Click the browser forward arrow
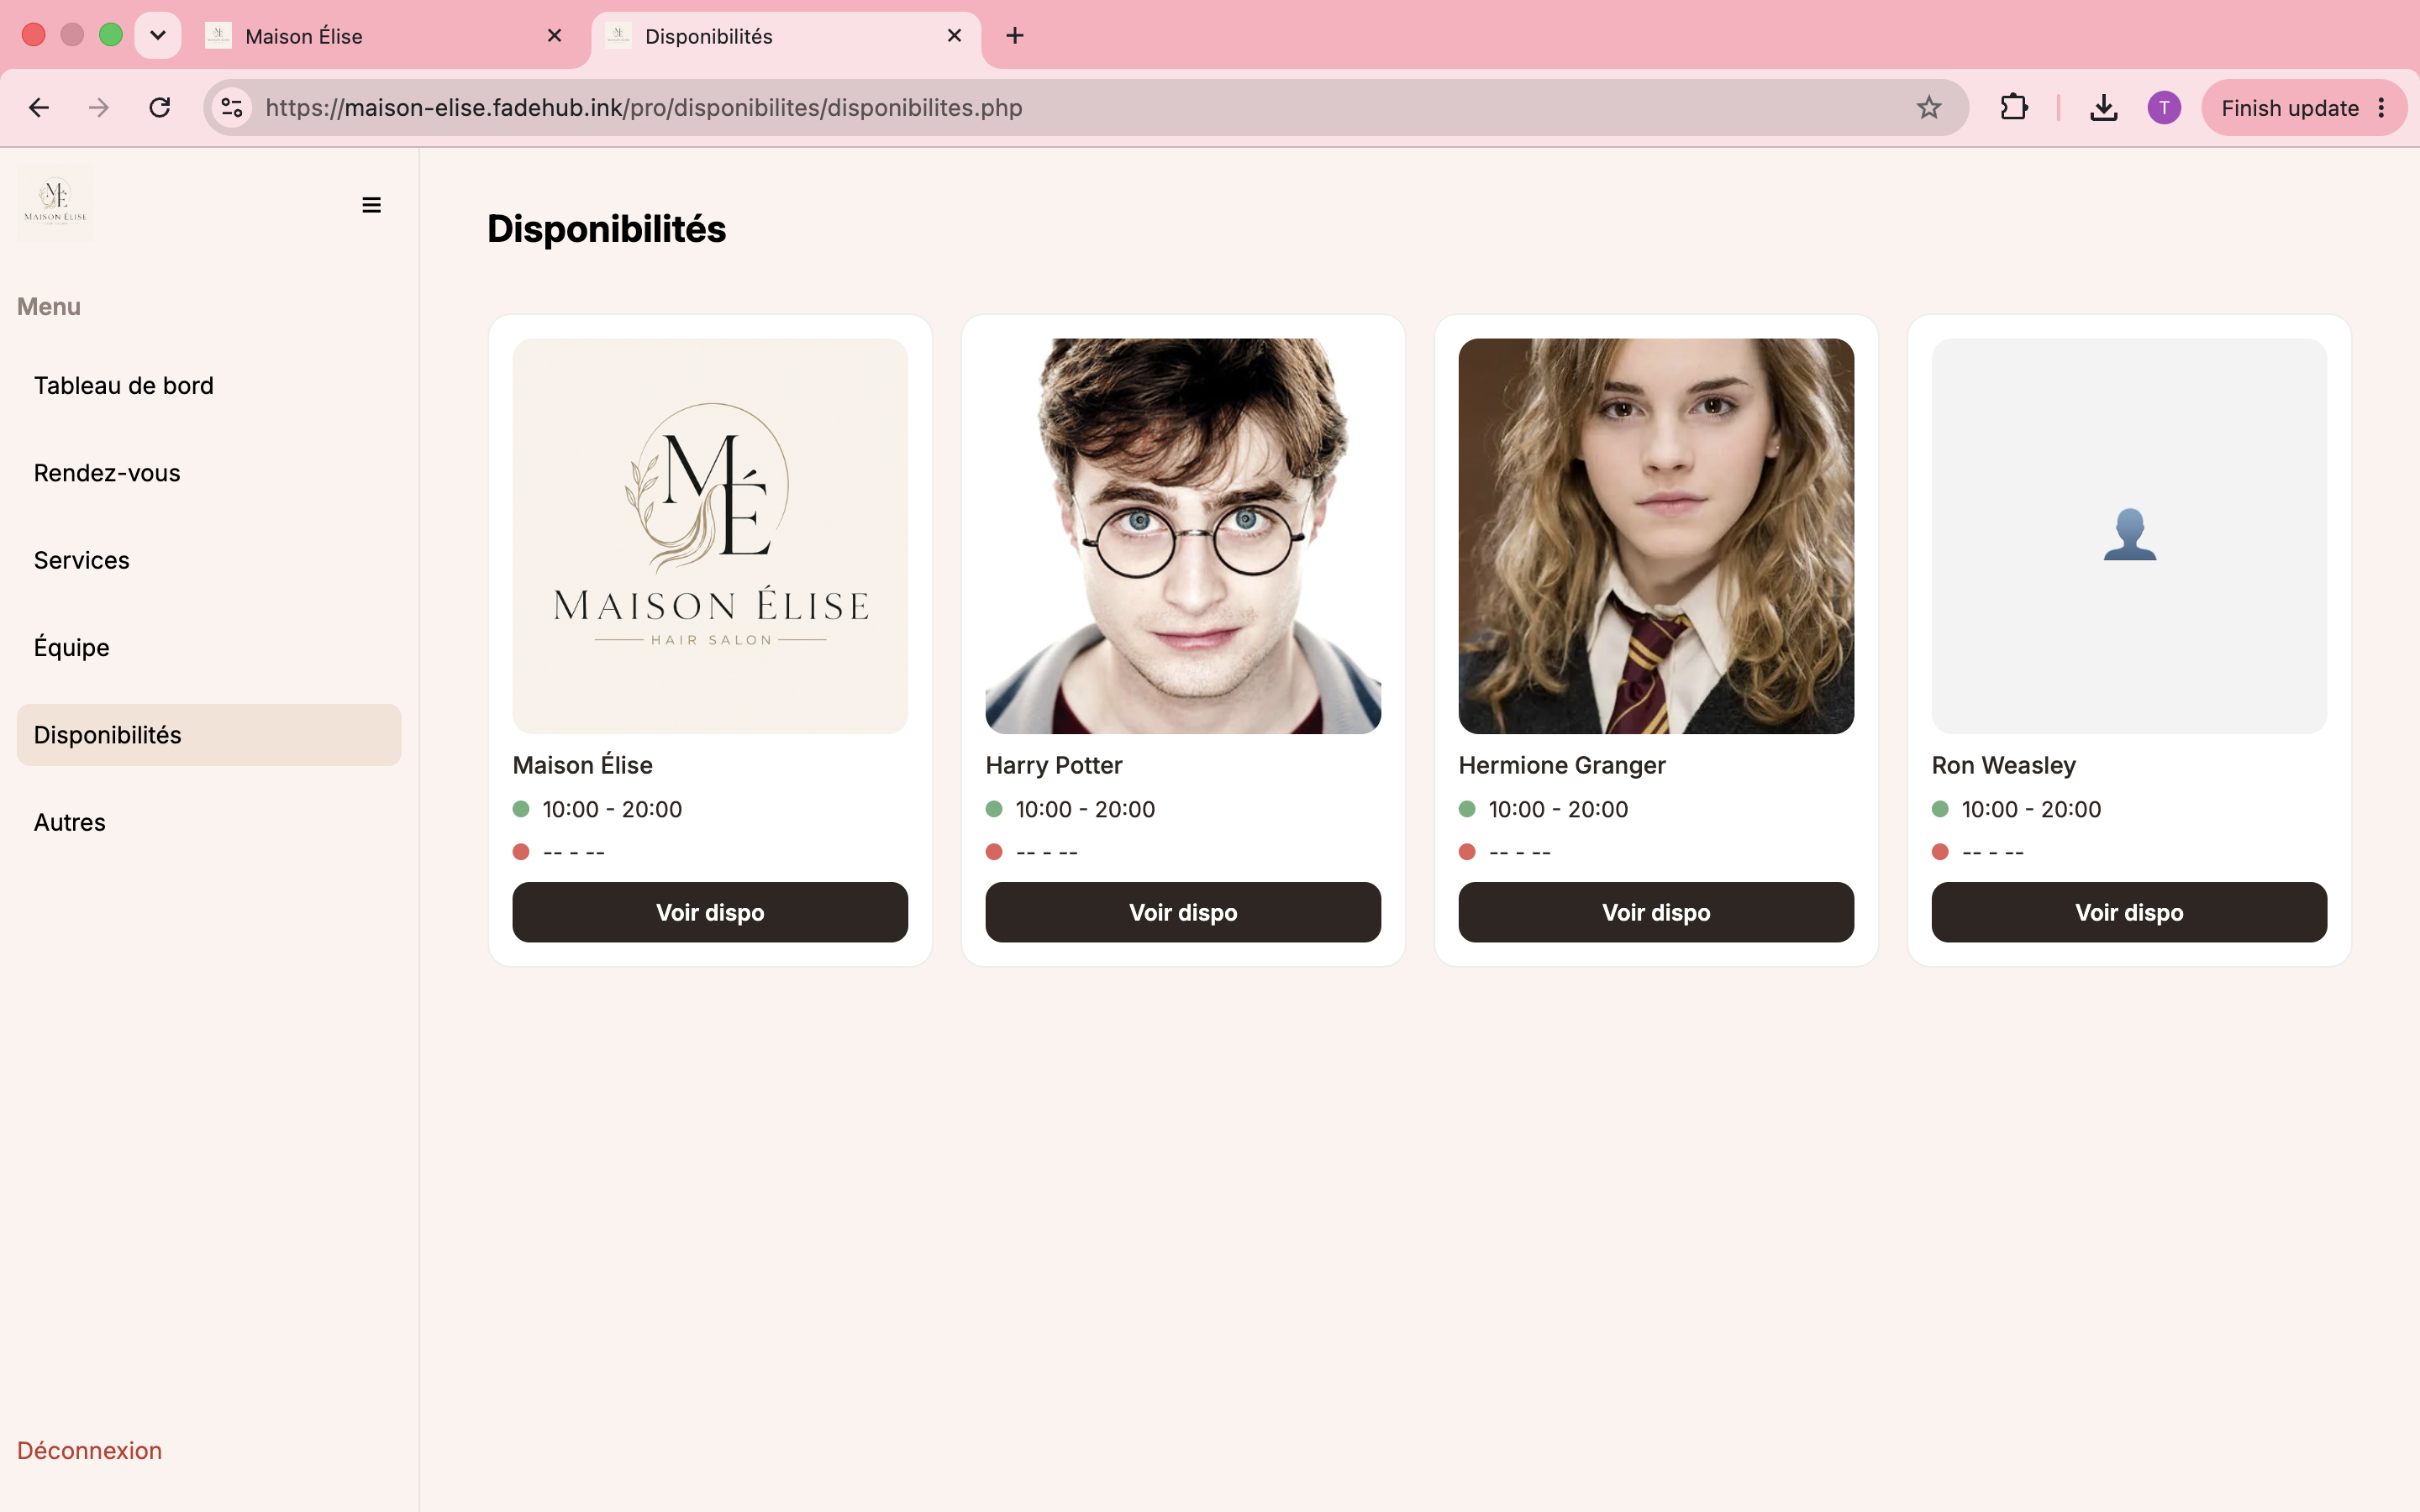The width and height of the screenshot is (2420, 1512). coord(98,108)
